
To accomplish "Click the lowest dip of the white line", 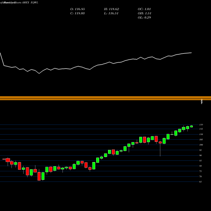I will click(39, 73).
